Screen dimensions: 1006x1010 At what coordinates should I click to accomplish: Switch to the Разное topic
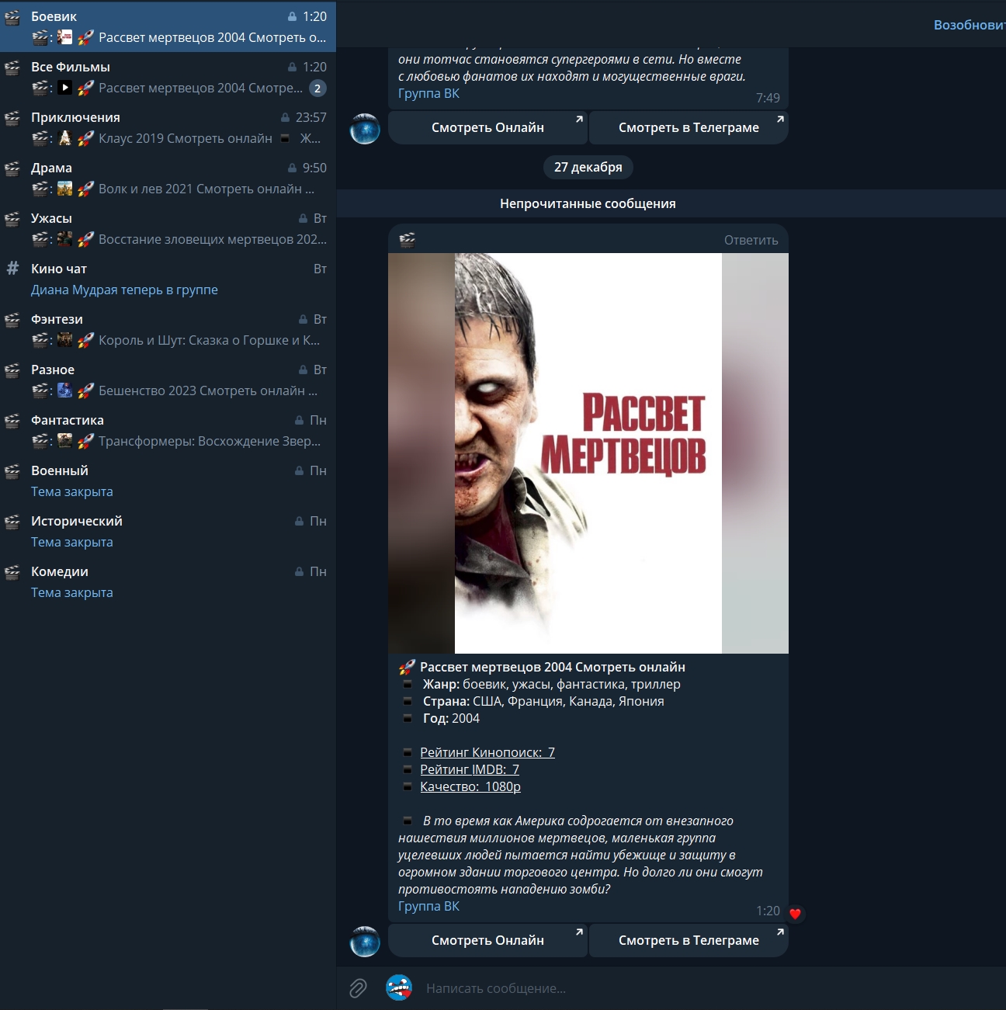click(168, 379)
